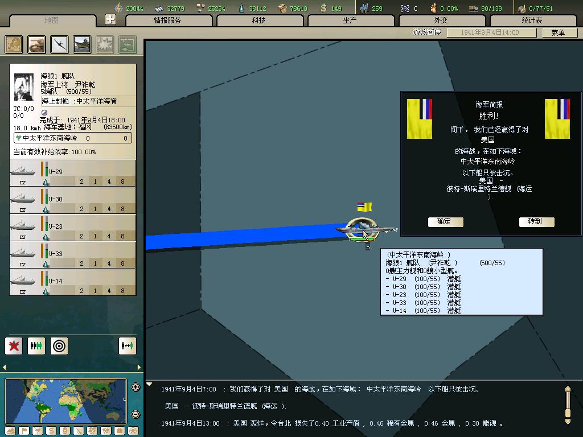Click the 游戏暂停 game paused label
The width and height of the screenshot is (583, 437).
click(427, 32)
